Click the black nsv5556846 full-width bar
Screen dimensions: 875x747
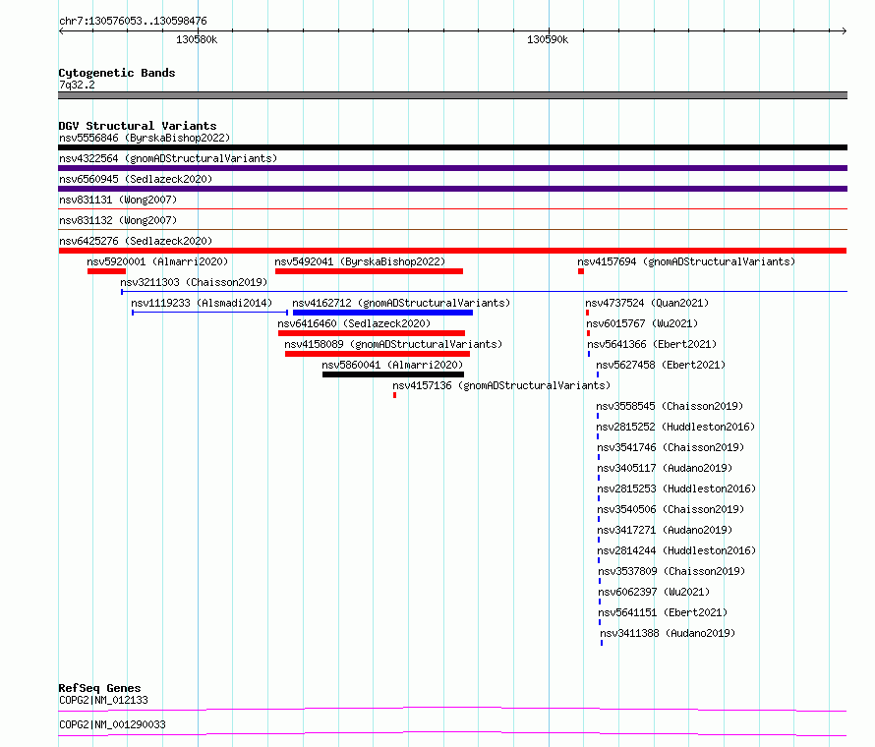tap(452, 147)
